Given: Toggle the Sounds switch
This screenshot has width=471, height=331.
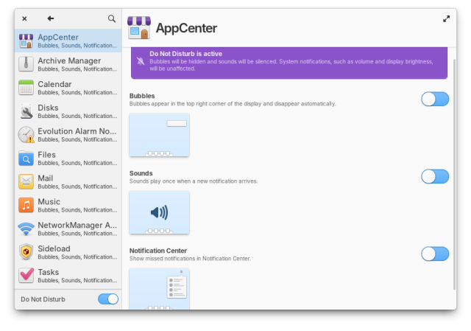Looking at the screenshot, I should click(x=435, y=177).
